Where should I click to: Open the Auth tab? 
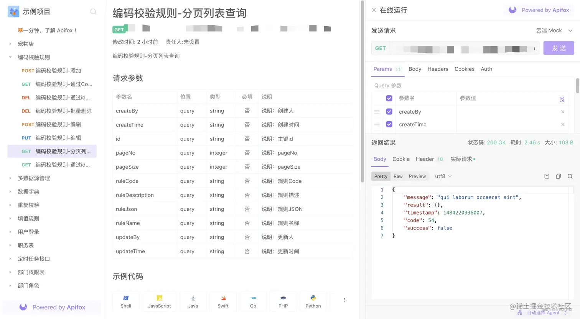pos(486,69)
